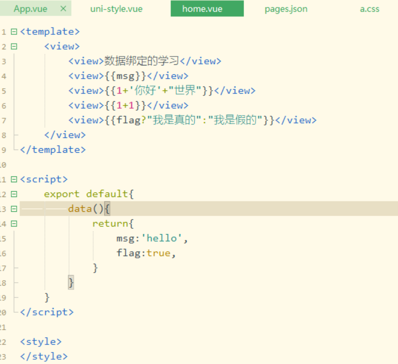The width and height of the screenshot is (398, 364).
Task: Click the closing brace on line 19
Action: tap(47, 297)
